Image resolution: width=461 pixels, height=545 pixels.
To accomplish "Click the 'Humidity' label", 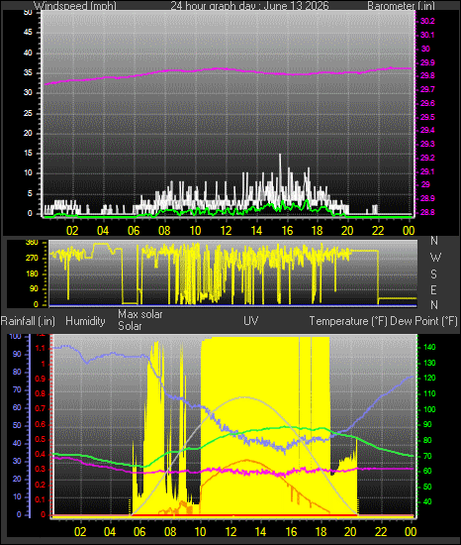I will [x=85, y=321].
